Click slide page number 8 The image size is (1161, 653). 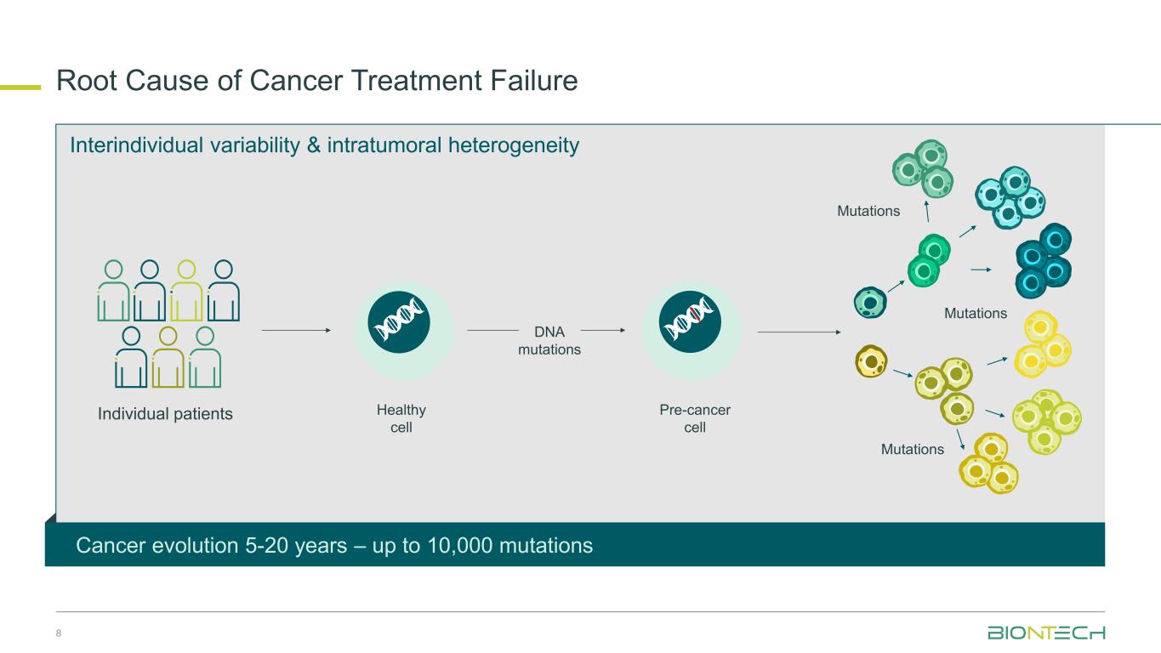point(60,633)
